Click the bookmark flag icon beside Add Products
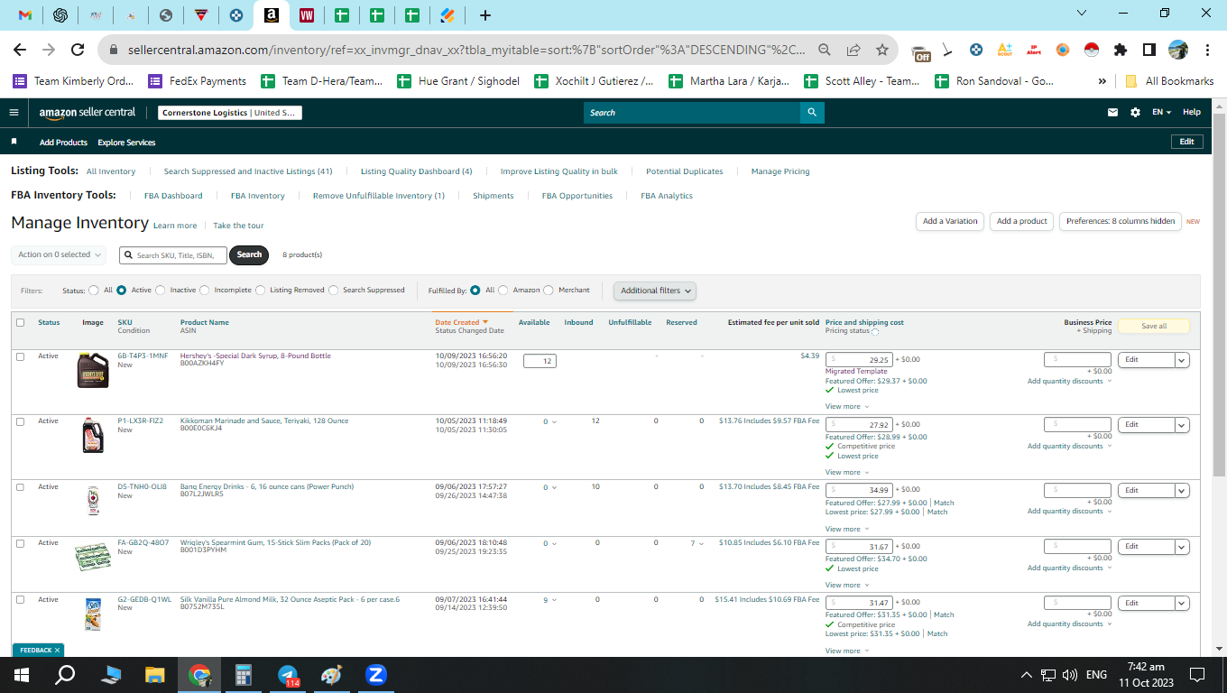This screenshot has width=1227, height=693. [14, 142]
